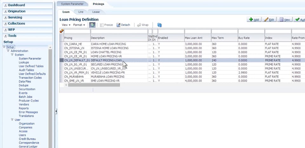Image resolution: width=305 pixels, height=148 pixels.
Task: Open Data Files tree item
Action: (x=25, y=82)
